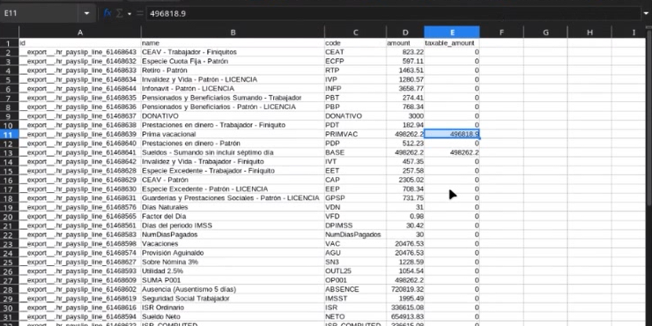Viewport: 652px width, 326px height.
Task: Select cell ending in payslip_line_61468639
Action: [x=80, y=134]
